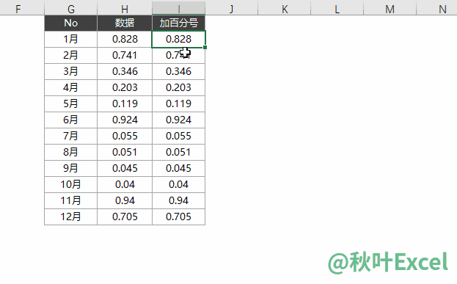Select the '11月' cell
The image size is (457, 284).
click(x=71, y=200)
